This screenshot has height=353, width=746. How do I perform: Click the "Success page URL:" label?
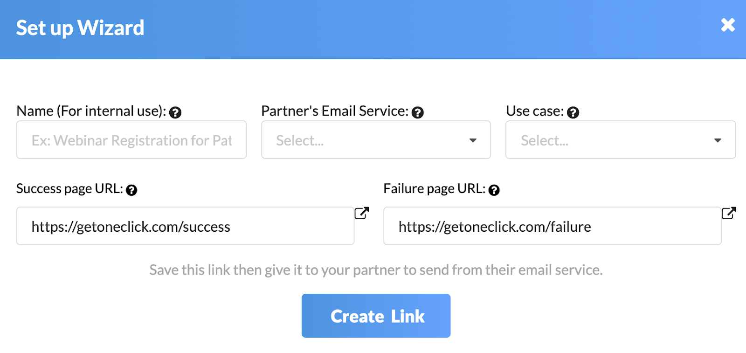coord(69,188)
